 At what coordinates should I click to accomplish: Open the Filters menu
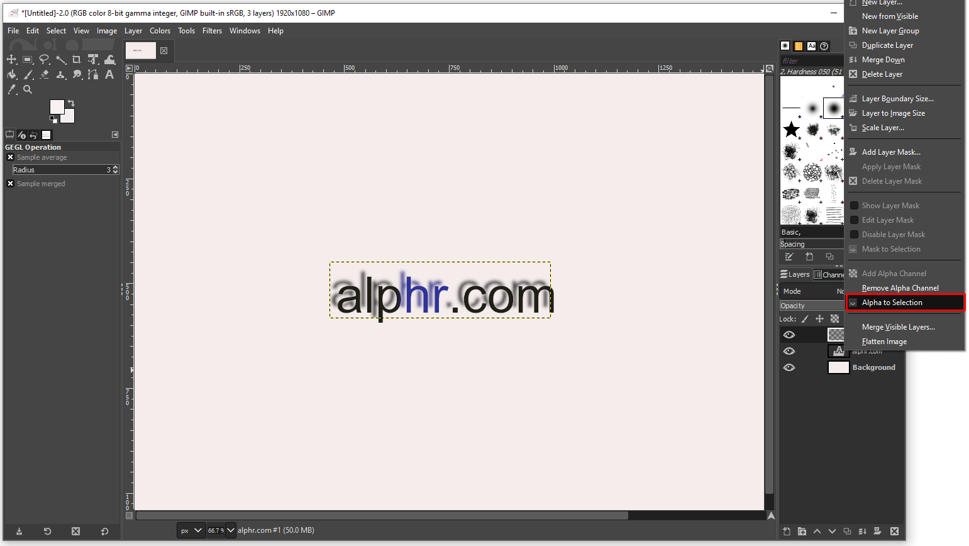click(212, 31)
